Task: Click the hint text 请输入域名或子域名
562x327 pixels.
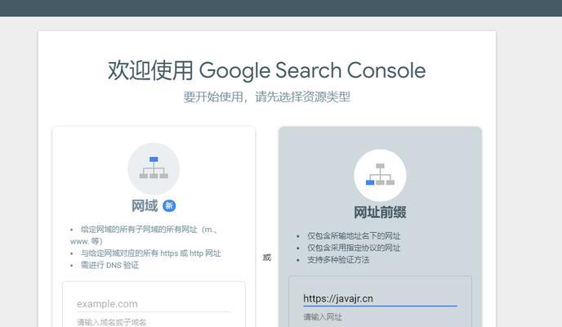Action: (x=111, y=322)
